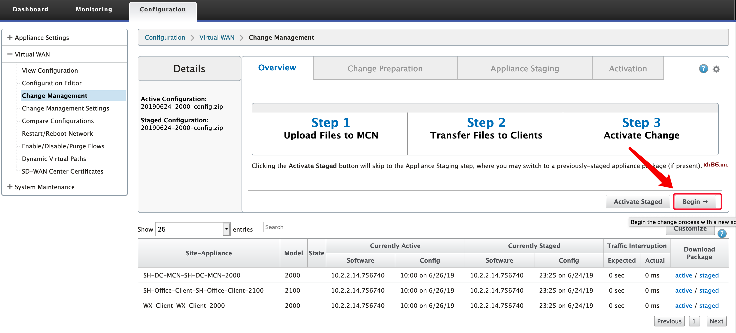Open Enable/Disable/Purge Flows
This screenshot has width=736, height=333.
point(63,146)
